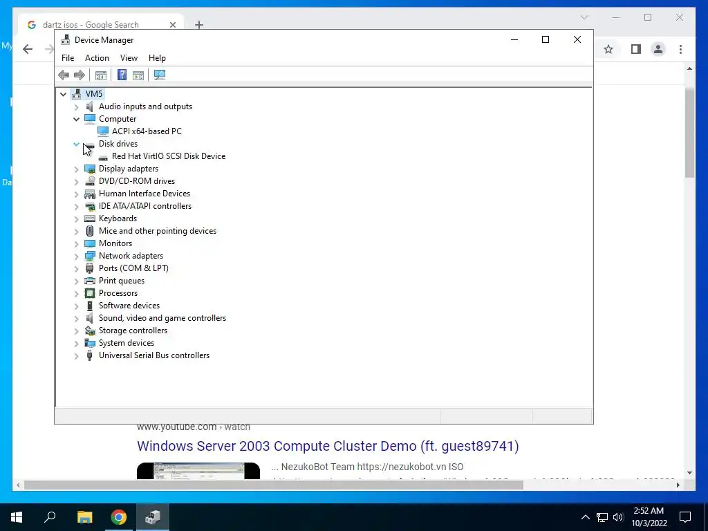Click the IDE ATA/ATAPI controllers icon
The height and width of the screenshot is (531, 708).
[90, 206]
